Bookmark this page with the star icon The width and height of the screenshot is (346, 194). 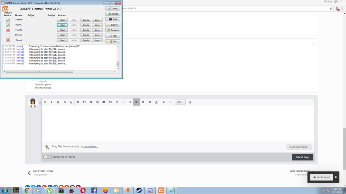tap(331, 9)
